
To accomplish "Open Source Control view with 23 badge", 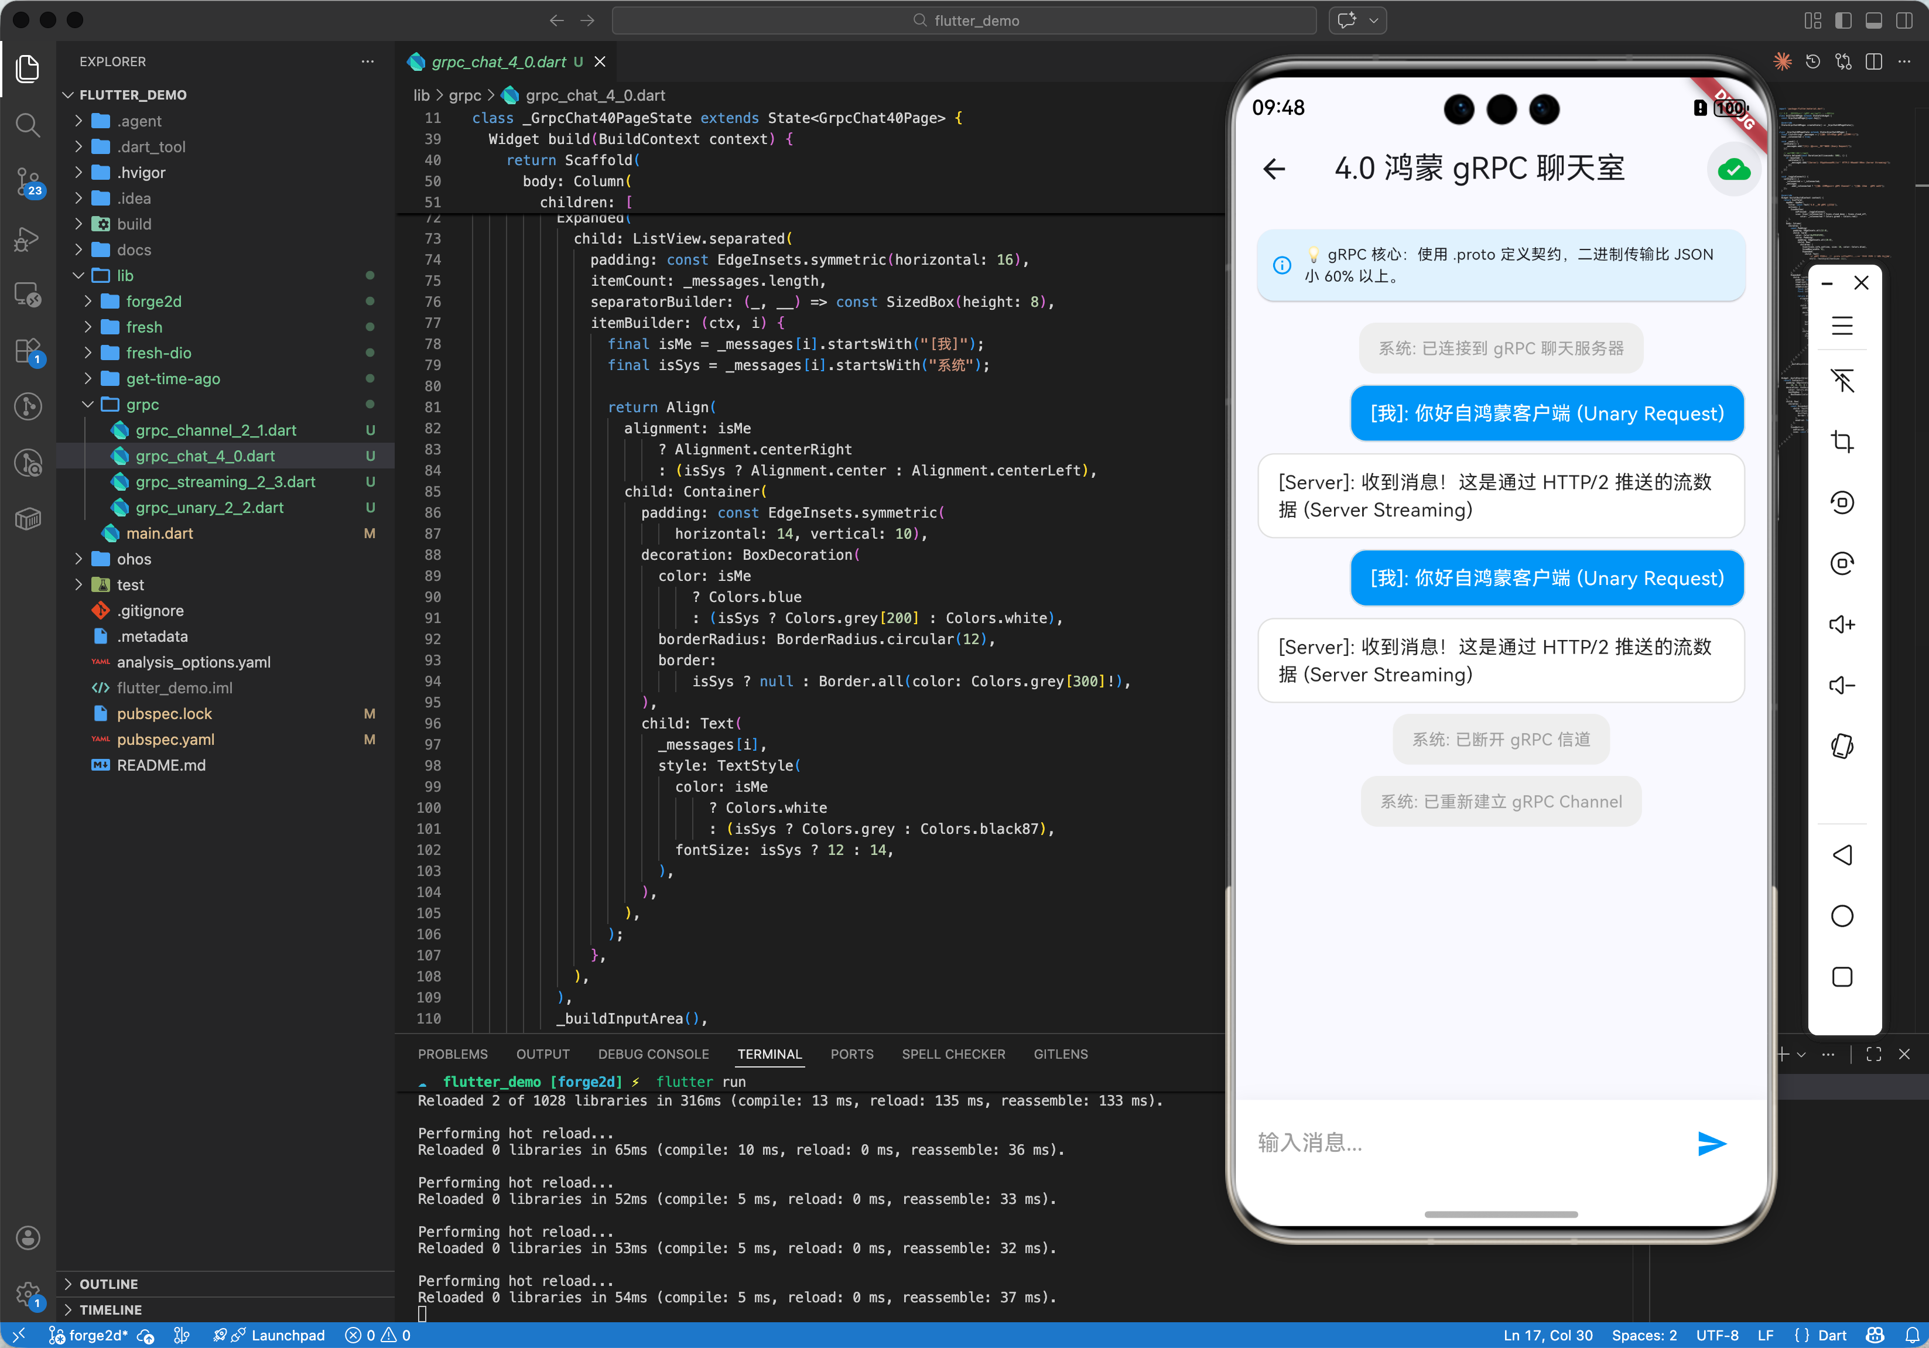I will click(28, 180).
